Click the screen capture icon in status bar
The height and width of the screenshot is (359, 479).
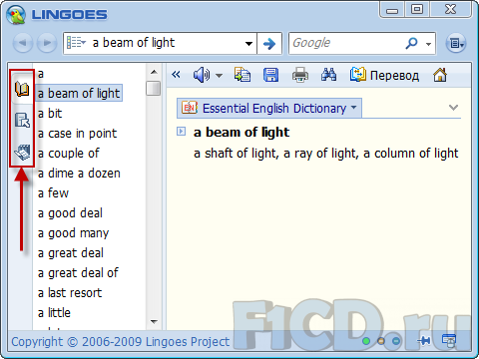[x=449, y=341]
